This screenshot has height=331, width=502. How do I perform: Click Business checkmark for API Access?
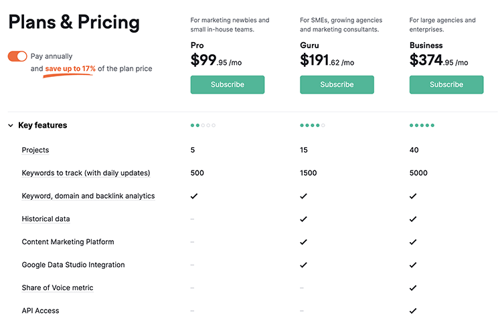click(413, 311)
